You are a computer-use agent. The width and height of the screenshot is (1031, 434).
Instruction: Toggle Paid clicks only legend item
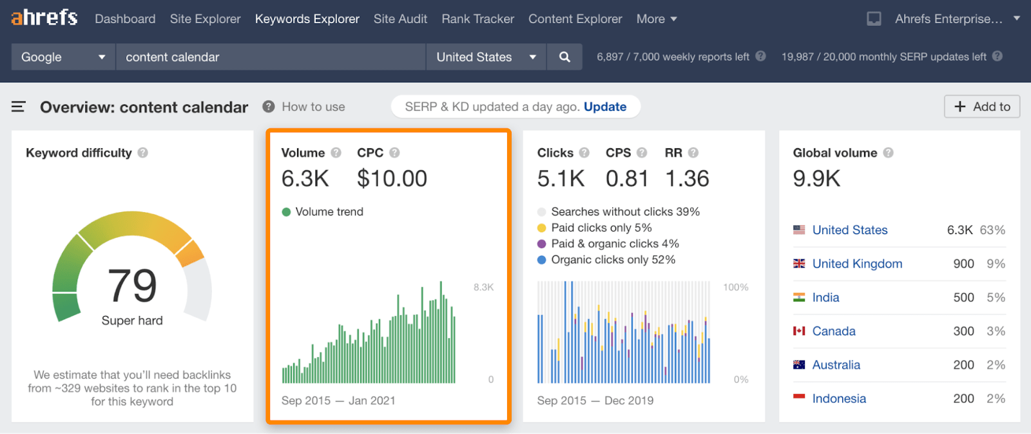point(542,228)
